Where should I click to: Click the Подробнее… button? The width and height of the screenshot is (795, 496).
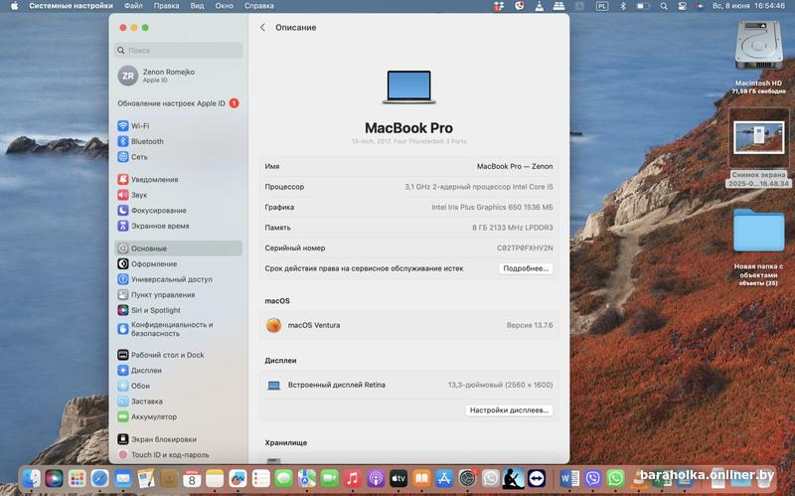point(526,268)
